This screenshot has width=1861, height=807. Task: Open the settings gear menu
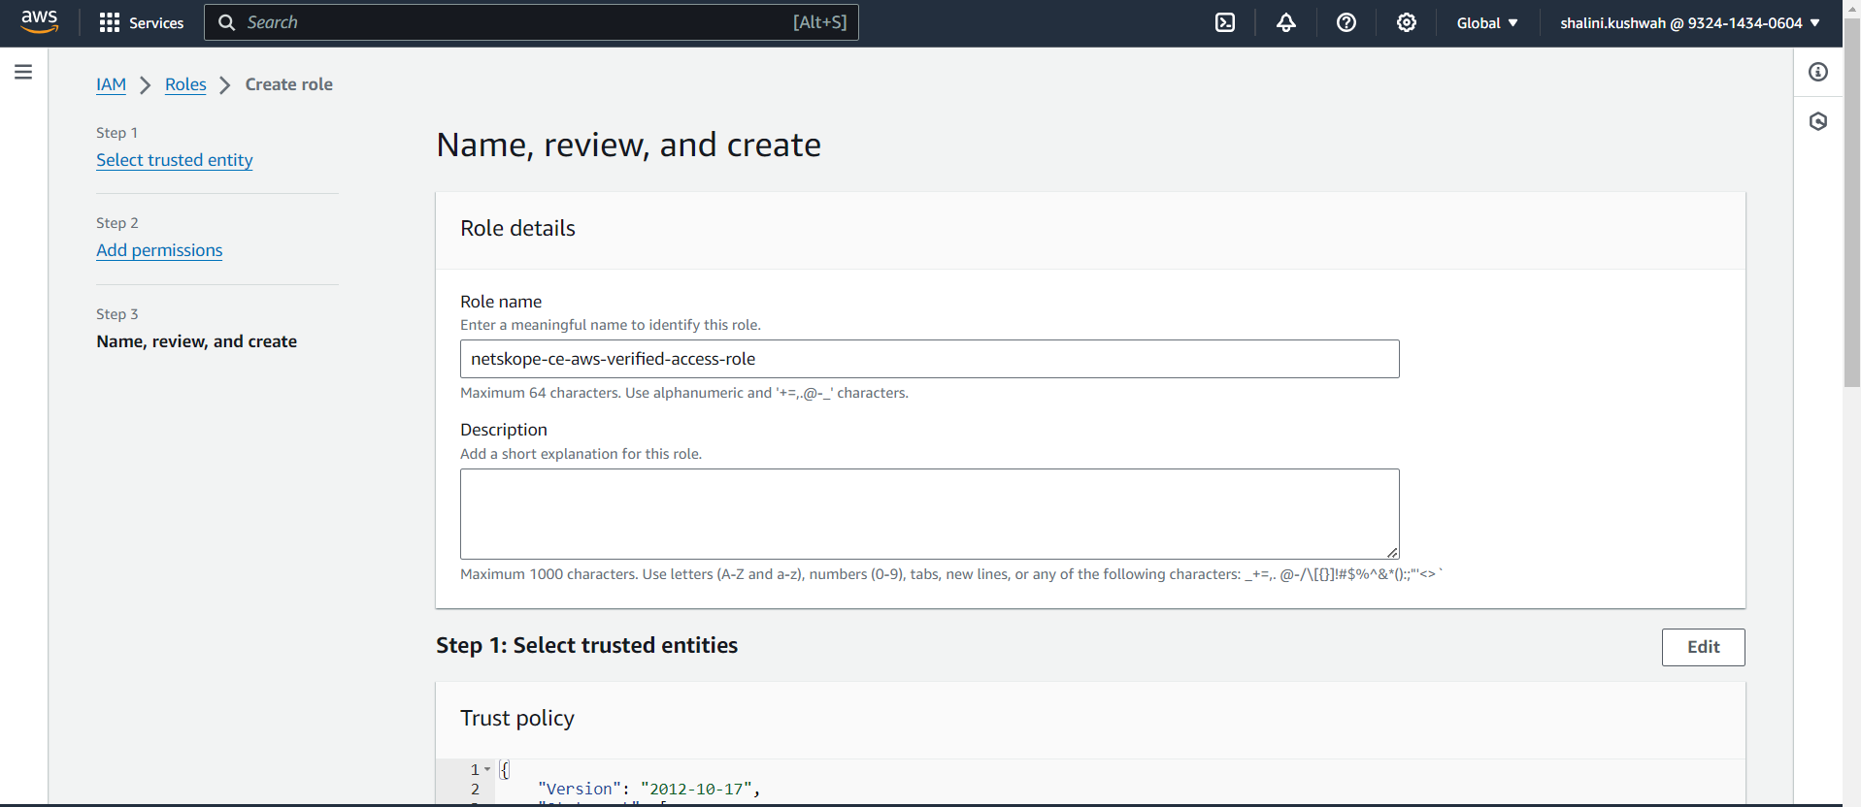(1406, 22)
